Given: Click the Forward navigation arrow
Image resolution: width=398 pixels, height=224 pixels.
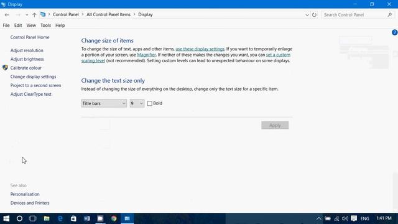Looking at the screenshot, I should tap(18, 15).
